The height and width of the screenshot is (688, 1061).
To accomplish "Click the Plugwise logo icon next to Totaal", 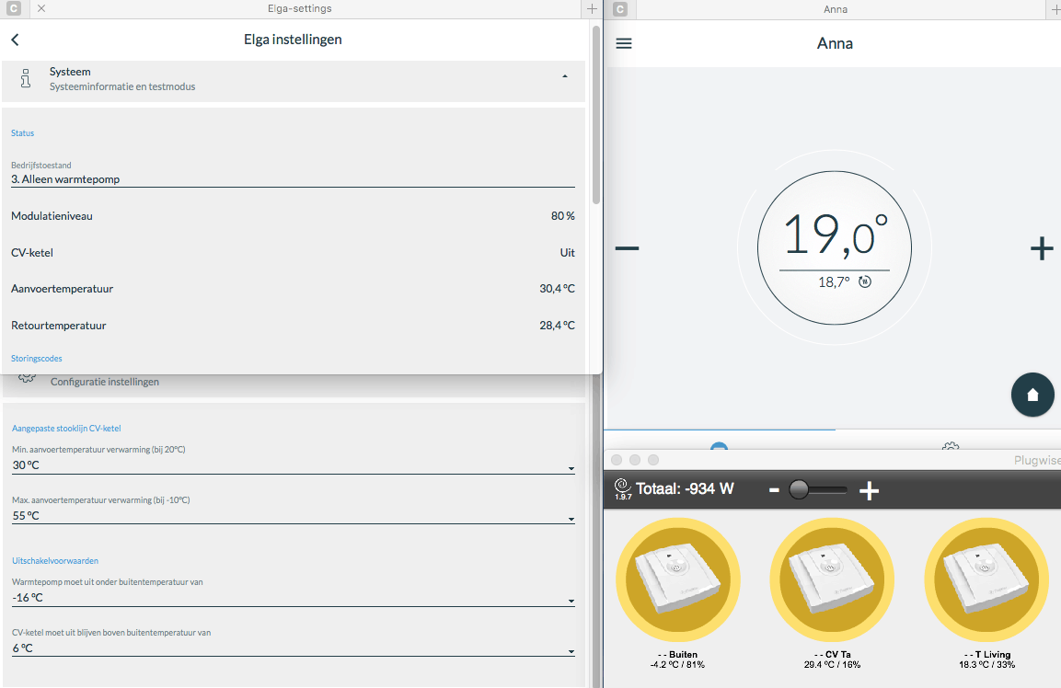I will [622, 488].
